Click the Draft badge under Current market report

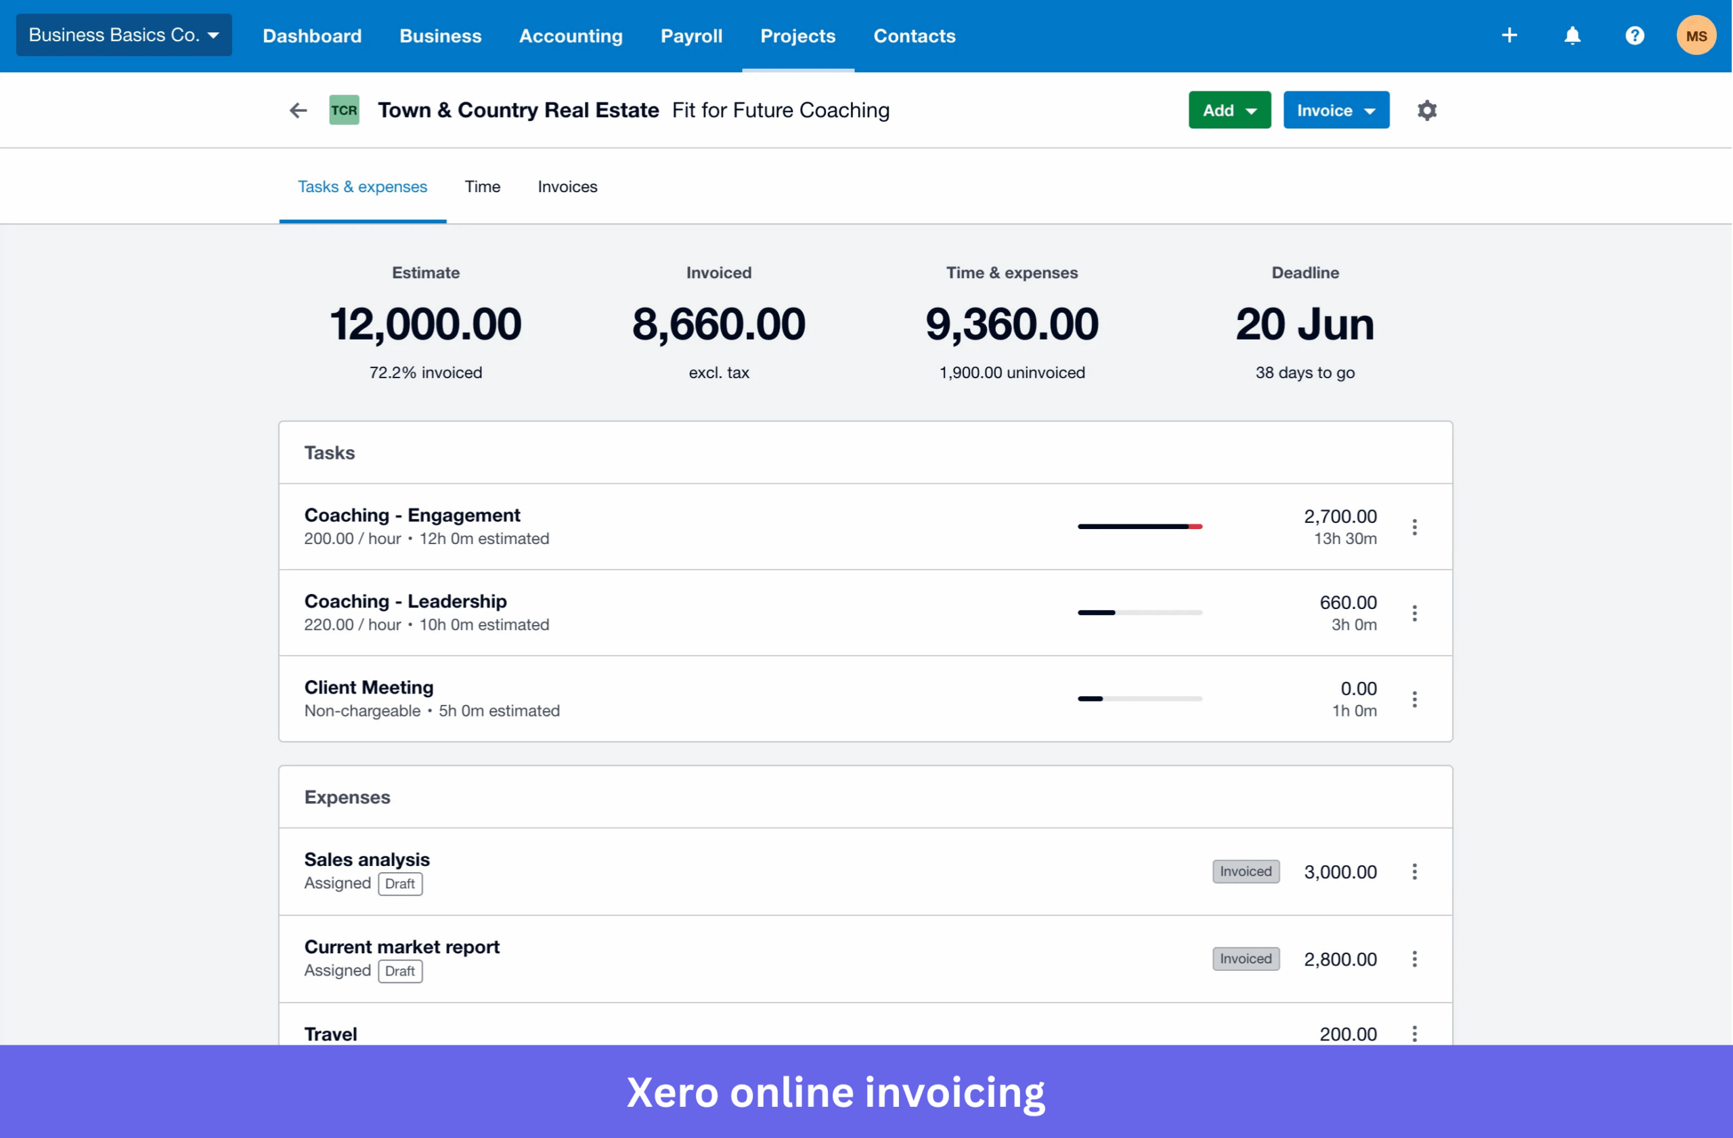point(400,972)
